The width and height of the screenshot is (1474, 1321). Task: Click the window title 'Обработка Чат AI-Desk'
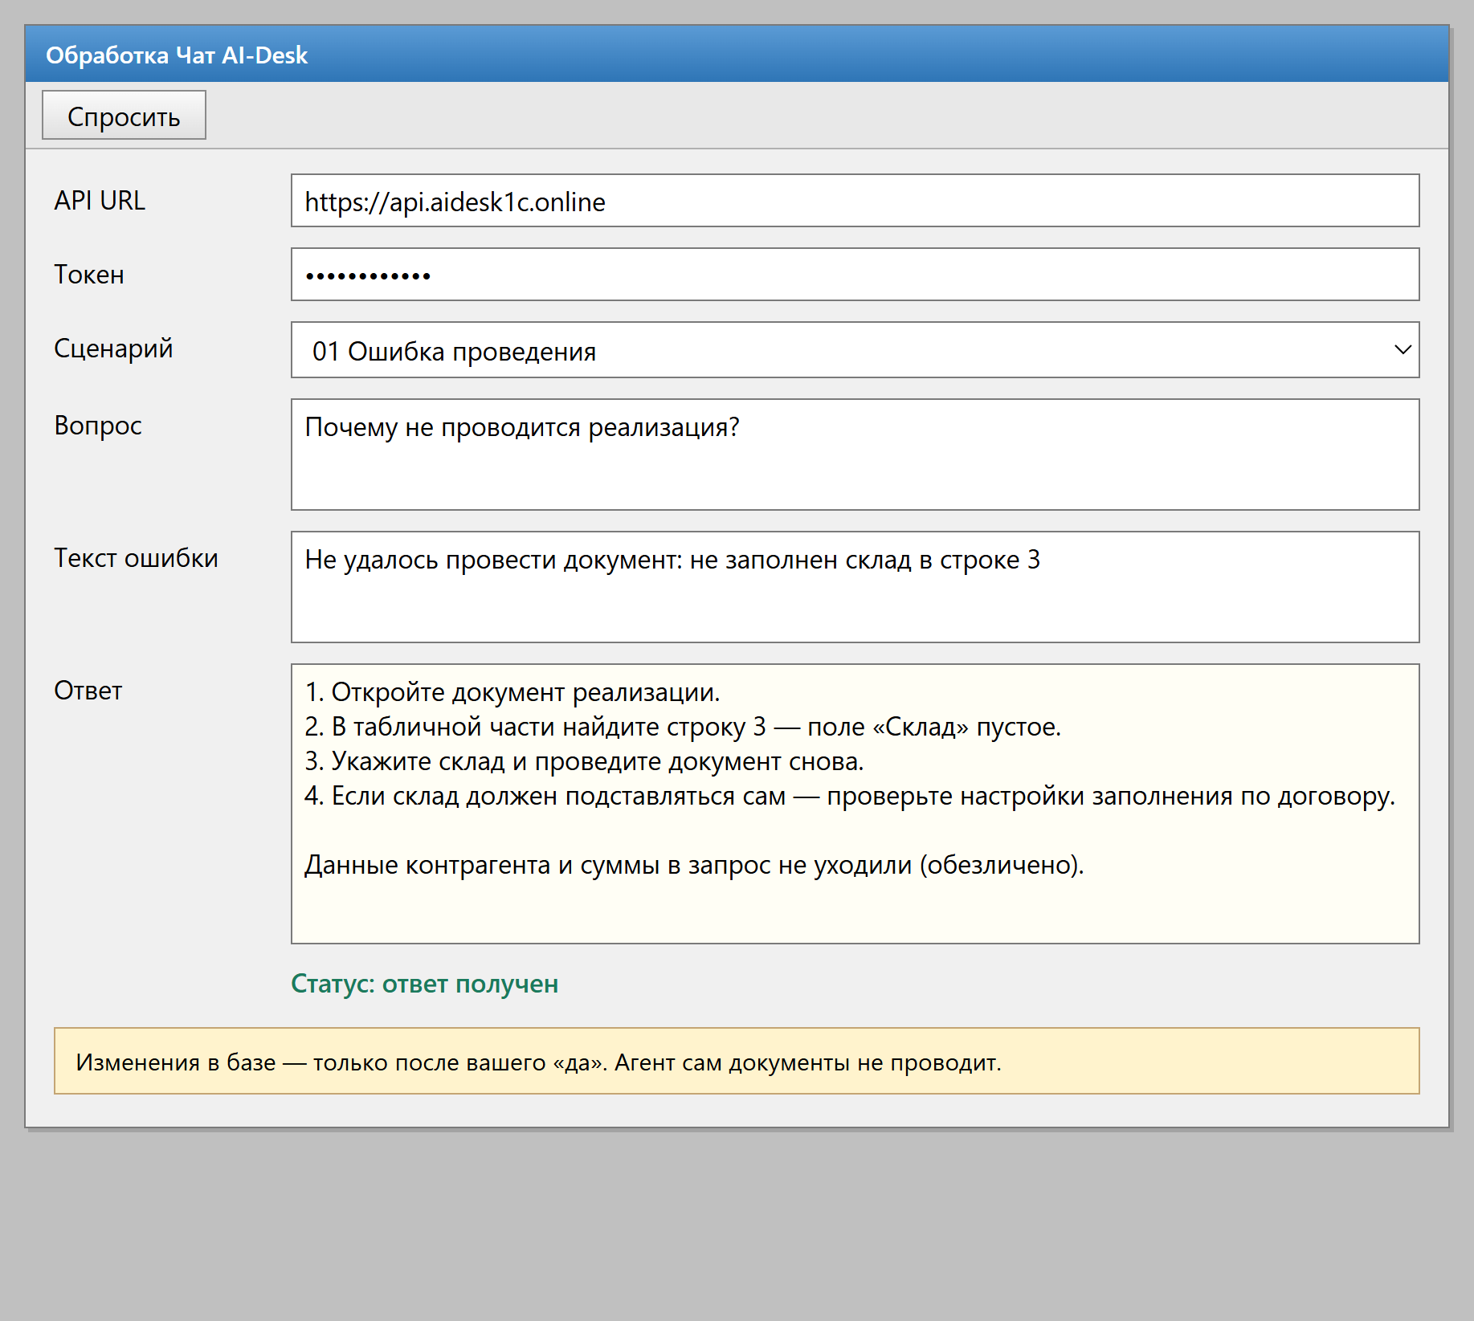pos(177,55)
